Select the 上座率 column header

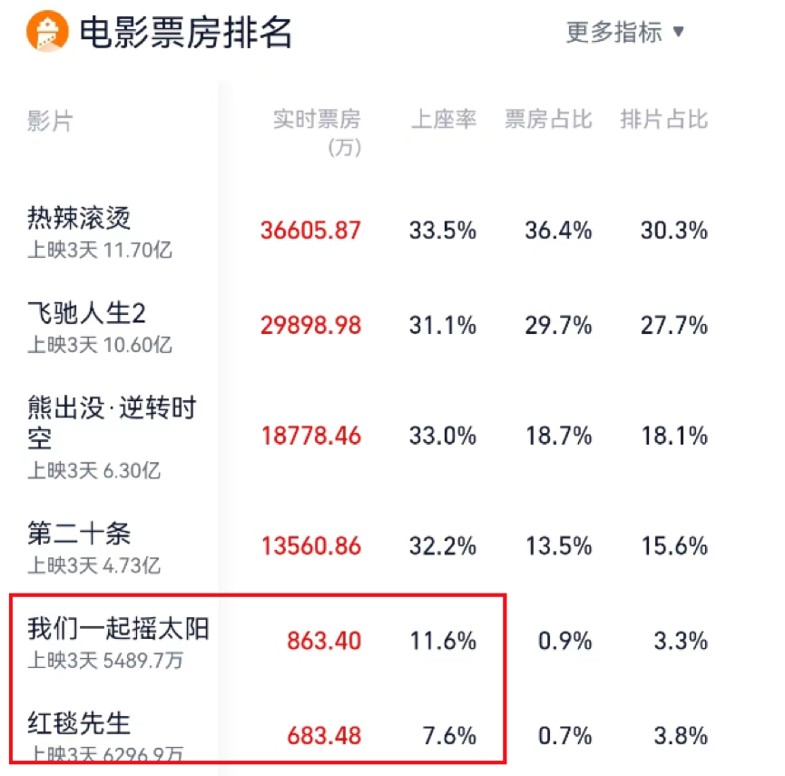tap(444, 120)
